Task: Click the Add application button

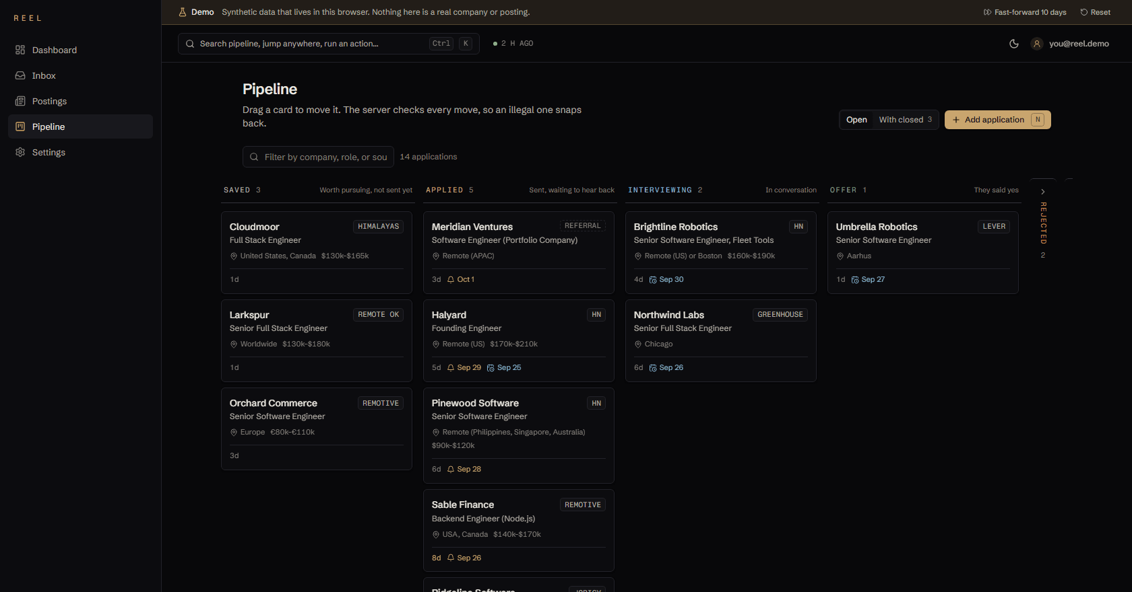Action: click(998, 120)
